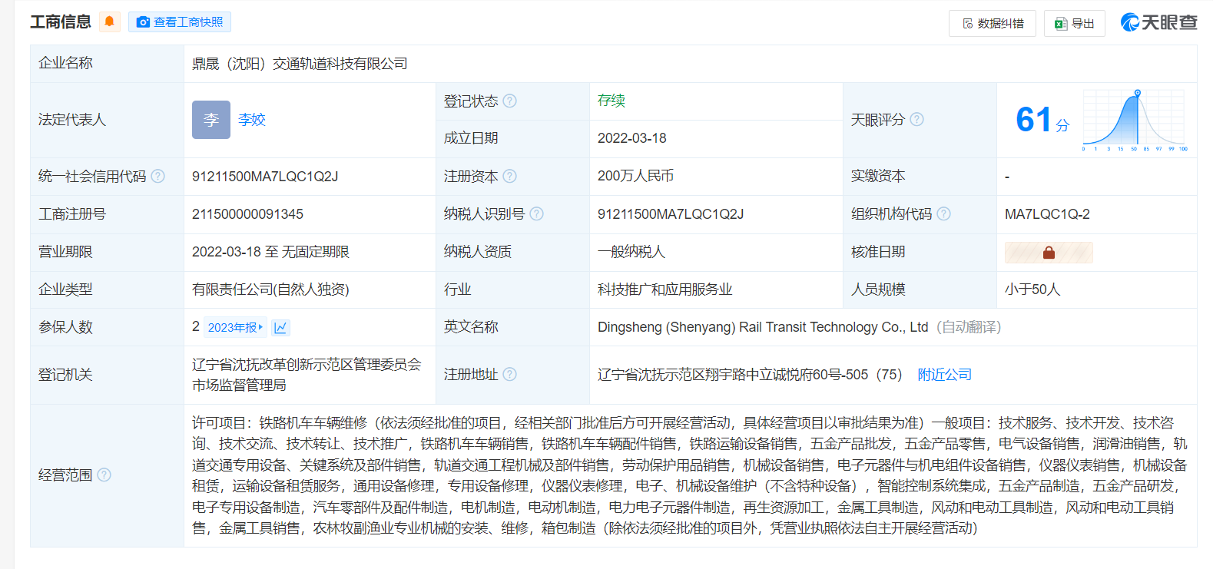Show help for 登记状态
Image resolution: width=1213 pixels, height=569 pixels.
point(510,101)
